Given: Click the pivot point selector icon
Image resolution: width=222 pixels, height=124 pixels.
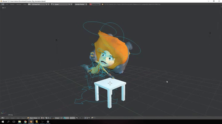Looking at the screenshot, I should coord(46,118).
